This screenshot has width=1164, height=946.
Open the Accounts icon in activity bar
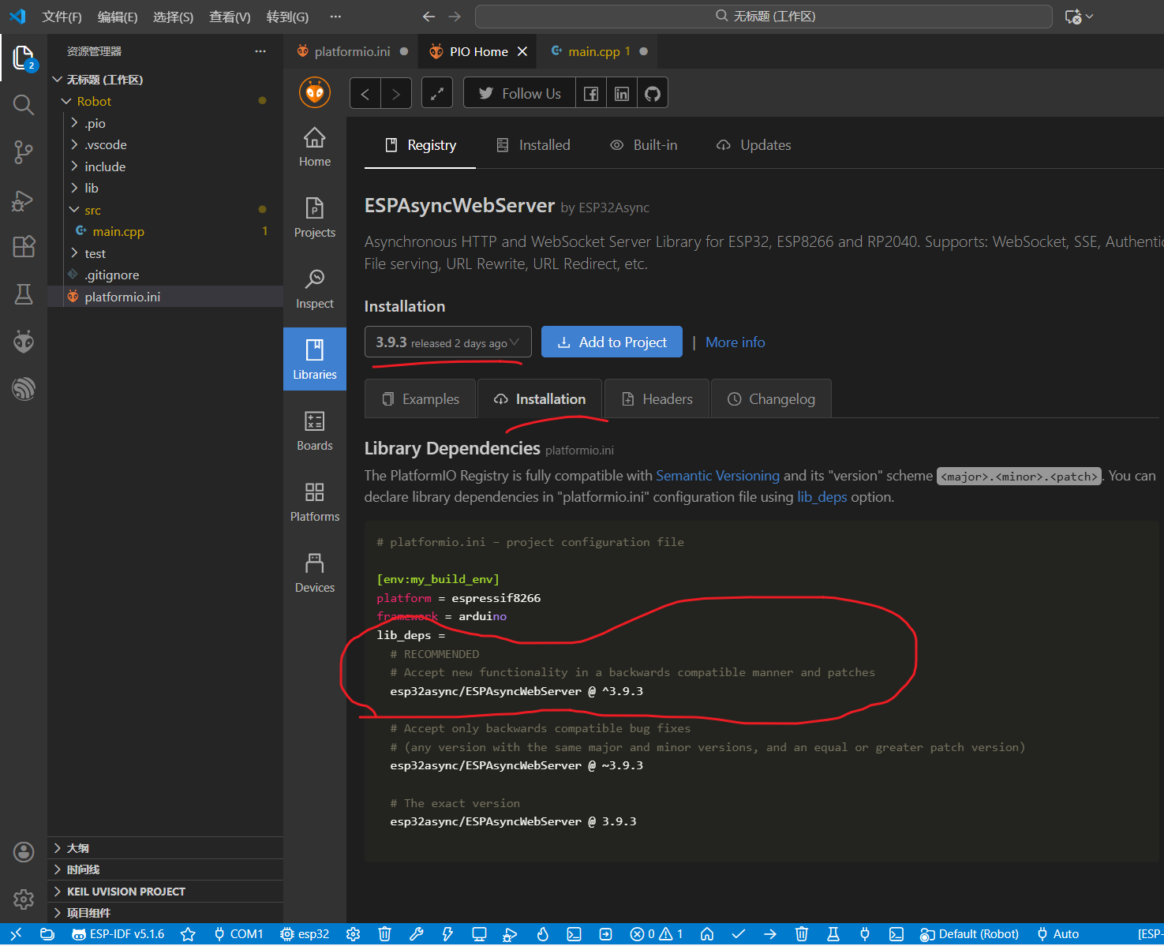24,852
